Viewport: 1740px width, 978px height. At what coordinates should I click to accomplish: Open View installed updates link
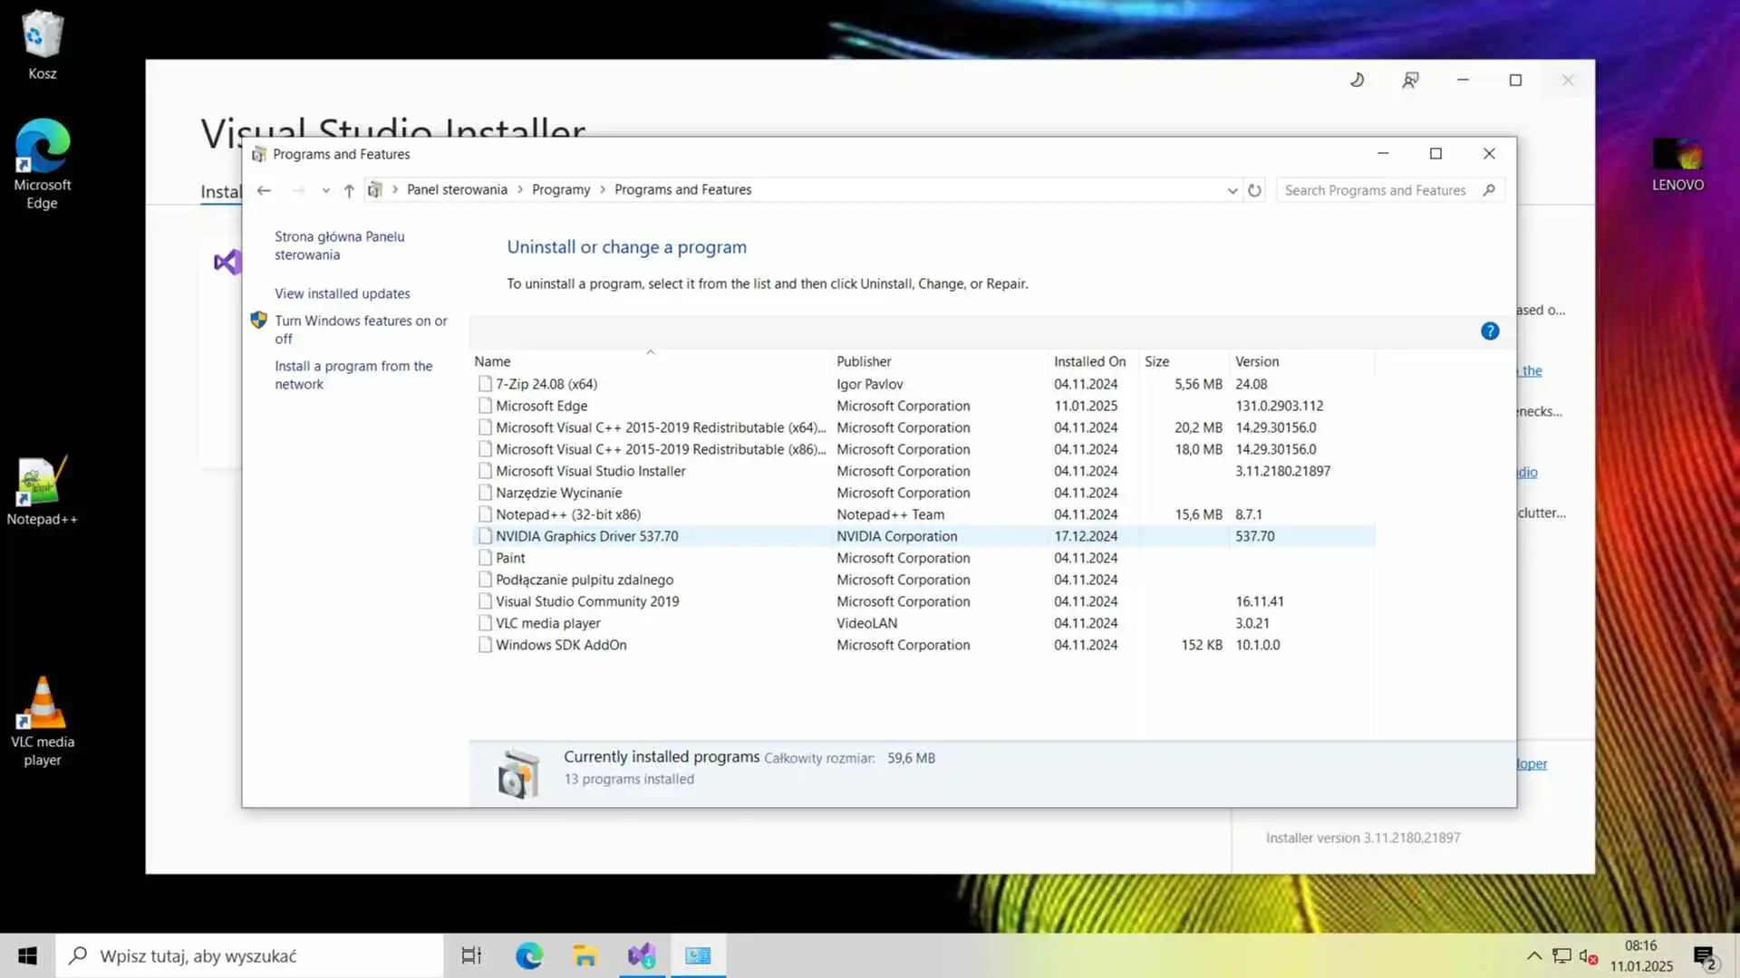click(x=342, y=293)
